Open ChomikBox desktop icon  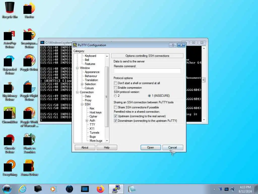tap(10, 115)
